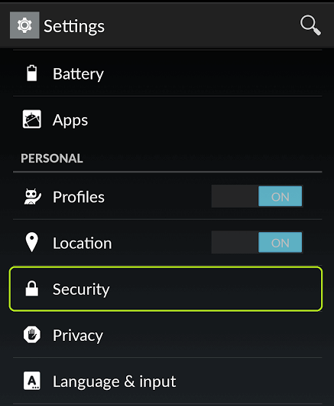Open the Location label text
This screenshot has width=334, height=406.
tap(82, 243)
